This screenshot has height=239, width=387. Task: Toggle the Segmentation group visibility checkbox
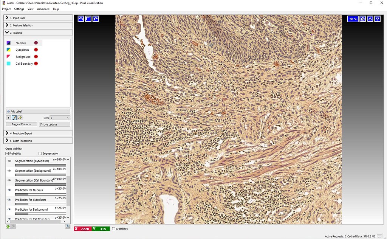coord(40,153)
